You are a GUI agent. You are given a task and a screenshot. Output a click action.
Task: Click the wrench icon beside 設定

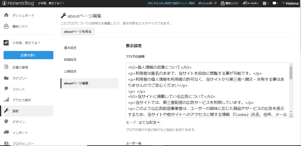coord(6,111)
